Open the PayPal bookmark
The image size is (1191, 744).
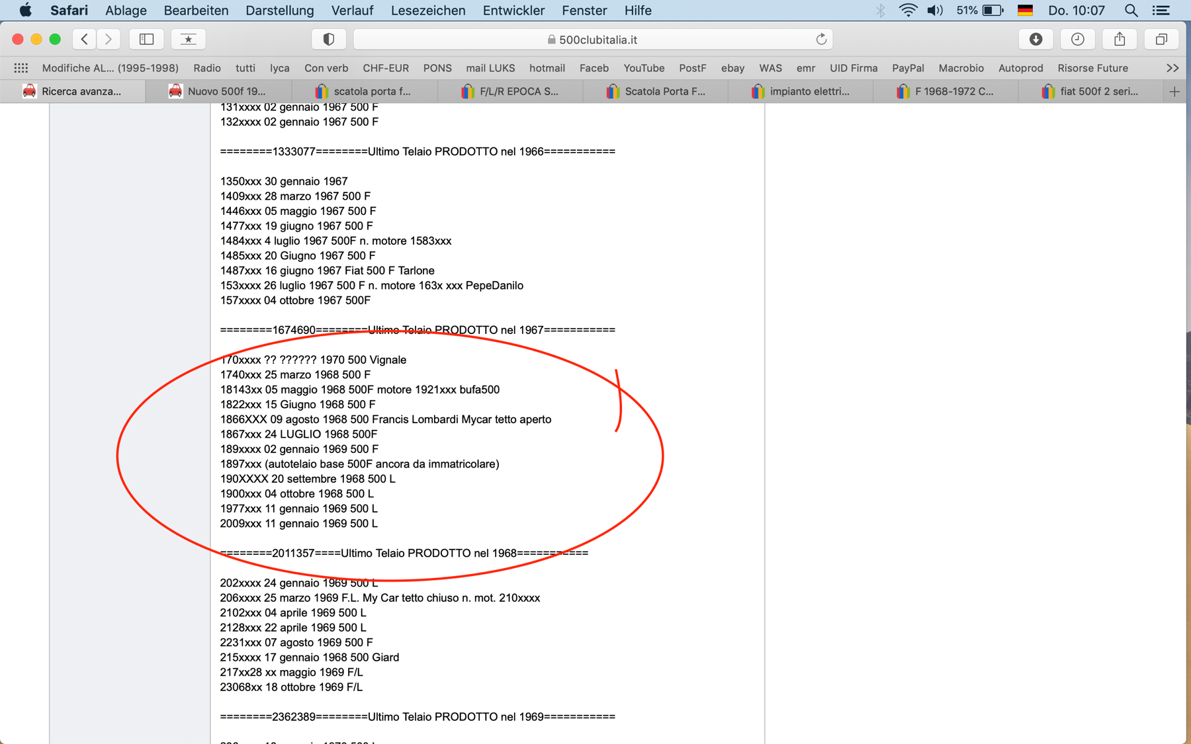tap(908, 68)
